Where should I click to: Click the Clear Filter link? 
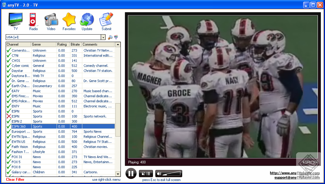[x=15, y=180]
